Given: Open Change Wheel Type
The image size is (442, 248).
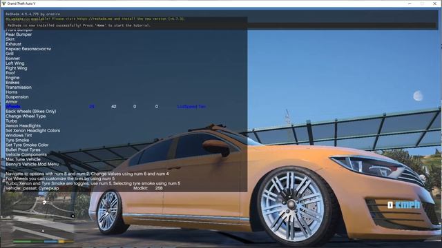Looking at the screenshot, I should [26, 116].
